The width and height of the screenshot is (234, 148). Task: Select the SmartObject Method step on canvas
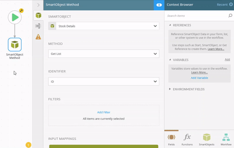point(15,45)
